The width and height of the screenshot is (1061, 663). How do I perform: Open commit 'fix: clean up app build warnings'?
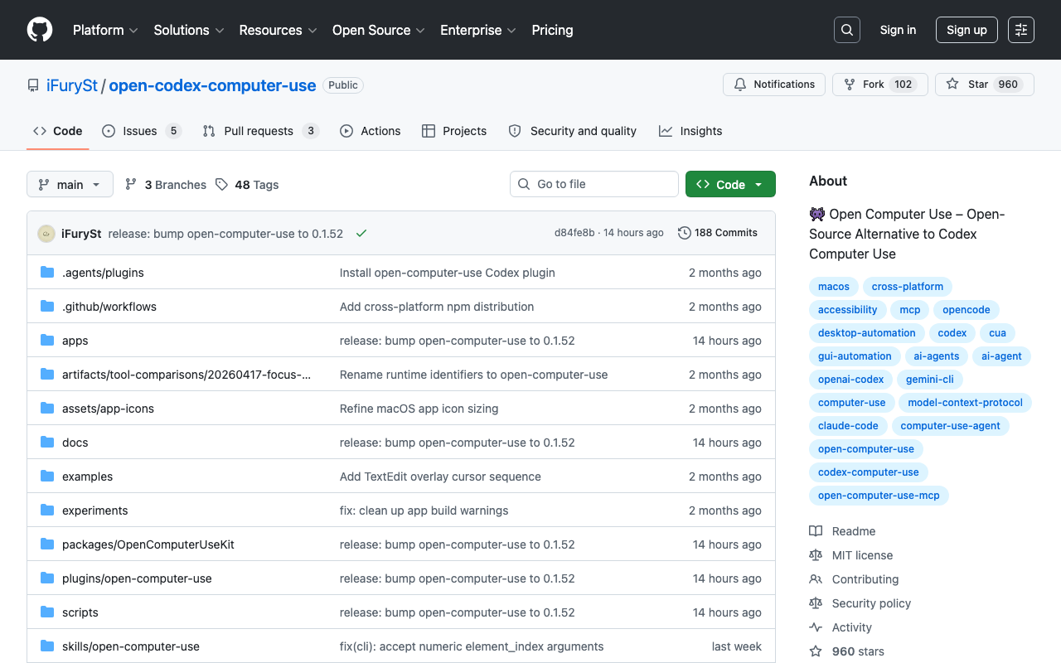(424, 511)
